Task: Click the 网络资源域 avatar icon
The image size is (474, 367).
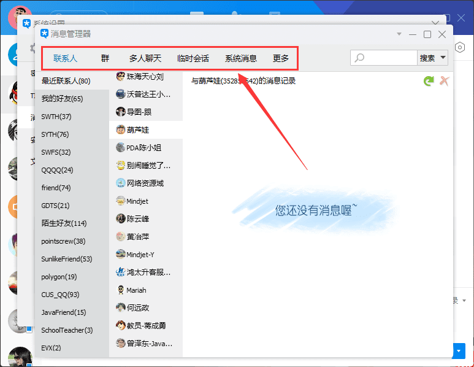Action: (x=121, y=183)
